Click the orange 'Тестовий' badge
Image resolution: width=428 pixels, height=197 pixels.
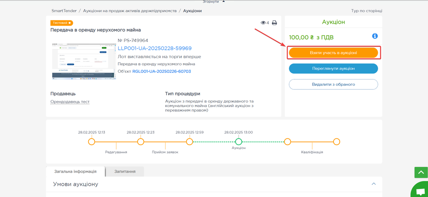click(62, 23)
